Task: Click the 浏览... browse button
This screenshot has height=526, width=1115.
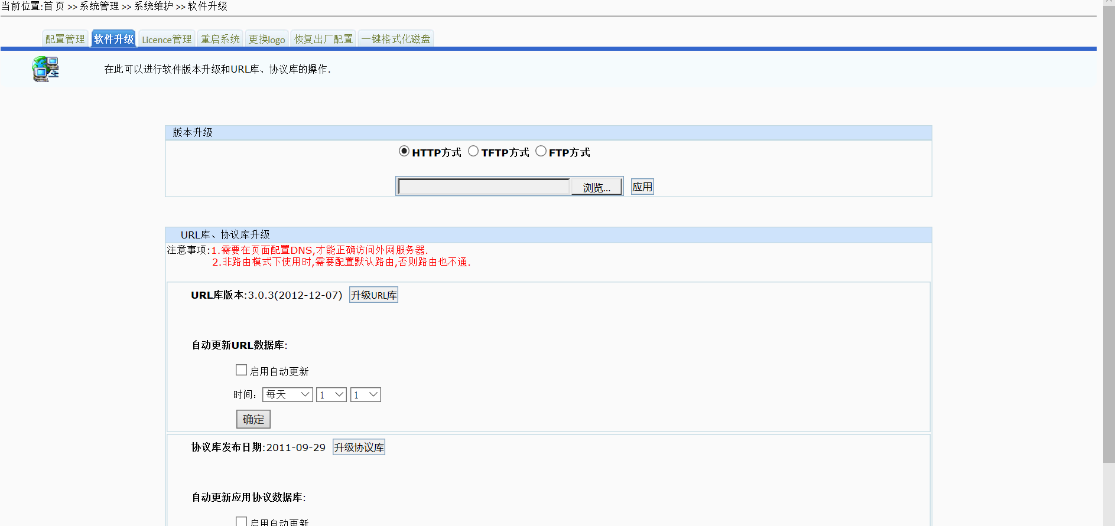Action: coord(596,187)
